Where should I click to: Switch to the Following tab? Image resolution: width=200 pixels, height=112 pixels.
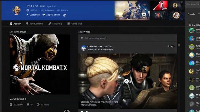pos(55,24)
